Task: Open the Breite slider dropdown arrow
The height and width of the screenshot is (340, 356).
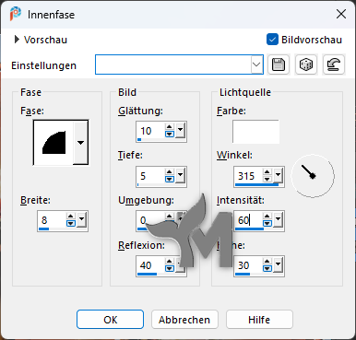Action: pos(81,218)
